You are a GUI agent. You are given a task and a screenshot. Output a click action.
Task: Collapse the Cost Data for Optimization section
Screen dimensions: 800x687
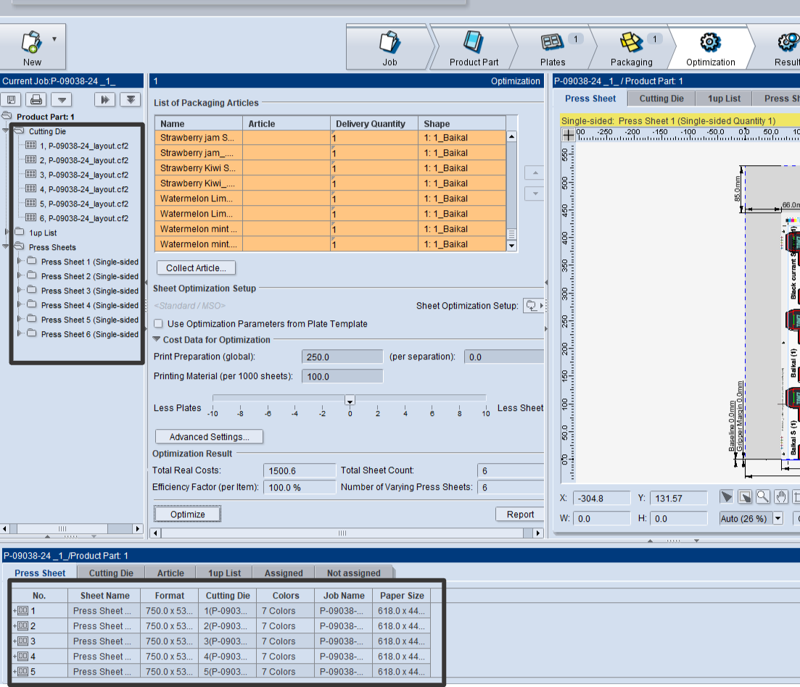(x=157, y=340)
